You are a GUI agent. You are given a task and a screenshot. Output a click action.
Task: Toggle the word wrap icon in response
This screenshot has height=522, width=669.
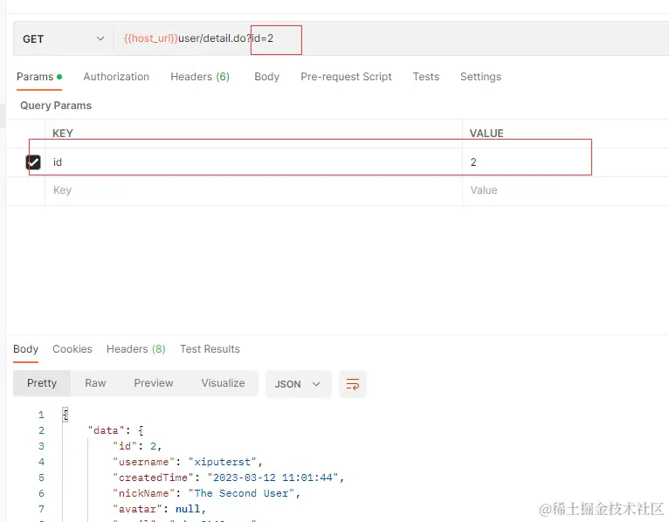pos(353,384)
